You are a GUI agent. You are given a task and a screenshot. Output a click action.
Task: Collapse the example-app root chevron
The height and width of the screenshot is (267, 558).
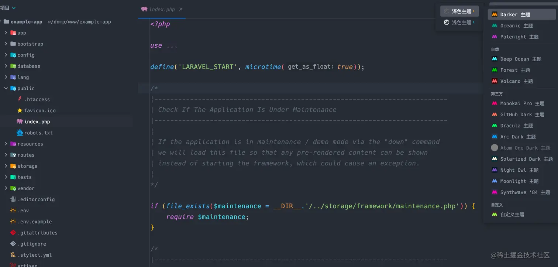click(1, 22)
